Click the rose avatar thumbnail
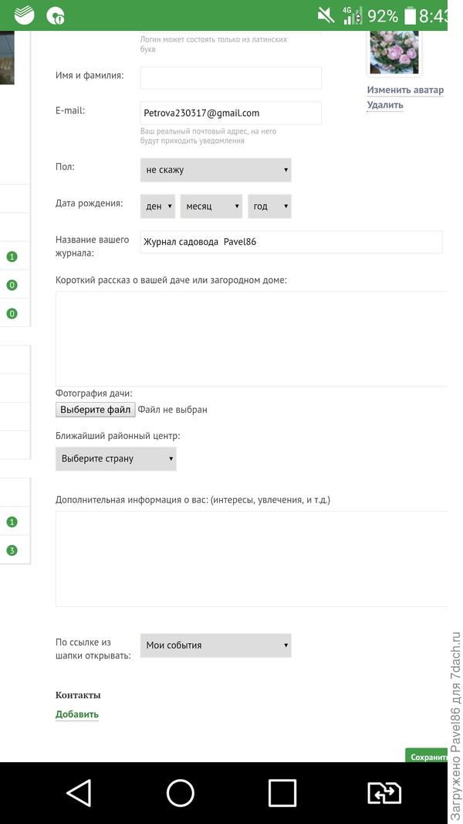Viewport: 463px width, 824px height. click(394, 51)
